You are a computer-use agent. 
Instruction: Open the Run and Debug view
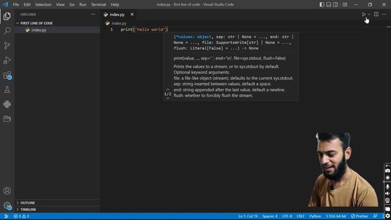tap(7, 60)
